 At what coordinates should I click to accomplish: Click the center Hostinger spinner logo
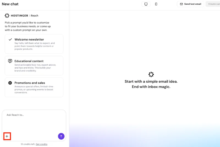tap(151, 74)
